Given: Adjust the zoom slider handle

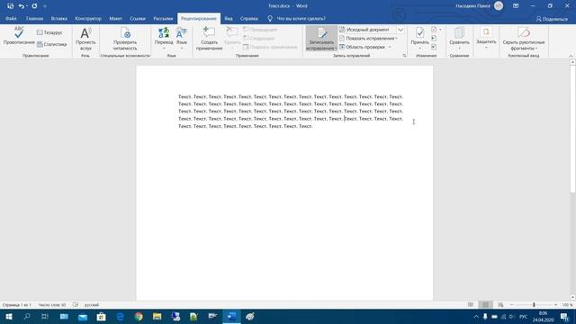Looking at the screenshot, I should (x=534, y=305).
